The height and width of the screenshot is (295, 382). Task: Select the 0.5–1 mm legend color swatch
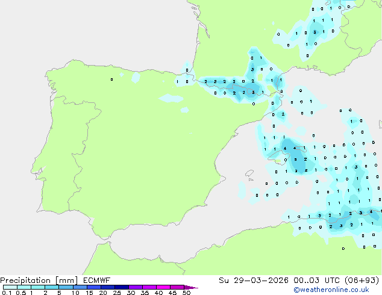pos(24,287)
